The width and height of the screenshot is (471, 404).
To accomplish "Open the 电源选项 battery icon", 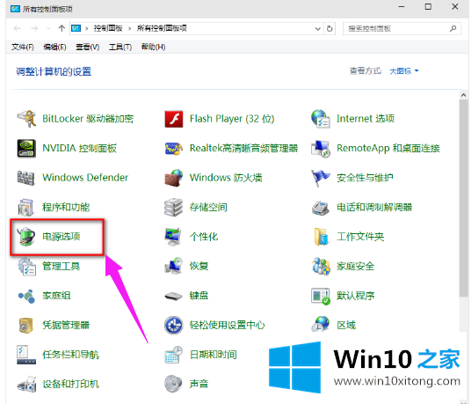I will point(26,237).
